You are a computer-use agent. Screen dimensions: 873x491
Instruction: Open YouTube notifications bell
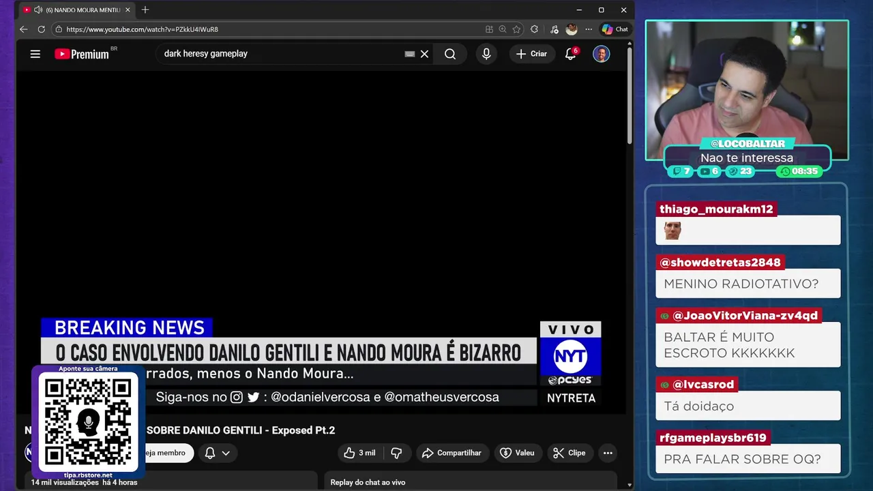point(571,54)
